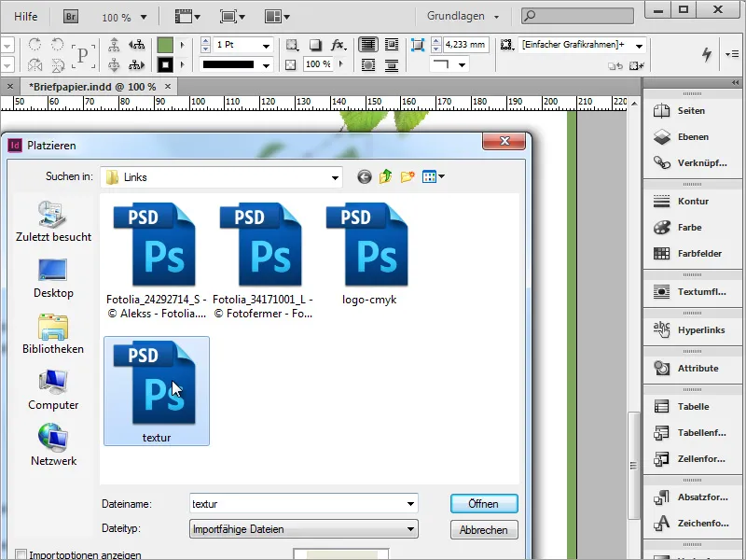Image resolution: width=746 pixels, height=560 pixels.
Task: Go to Bibliotheken location
Action: tap(53, 334)
